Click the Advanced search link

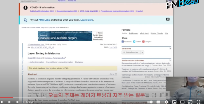[x=61, y=1]
